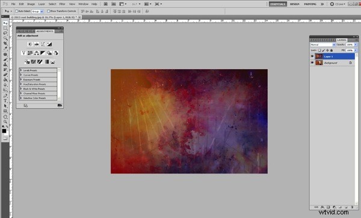Viewport: 361px width, 218px height.
Task: Enable the Auto-Select checkbox
Action: tap(17, 11)
